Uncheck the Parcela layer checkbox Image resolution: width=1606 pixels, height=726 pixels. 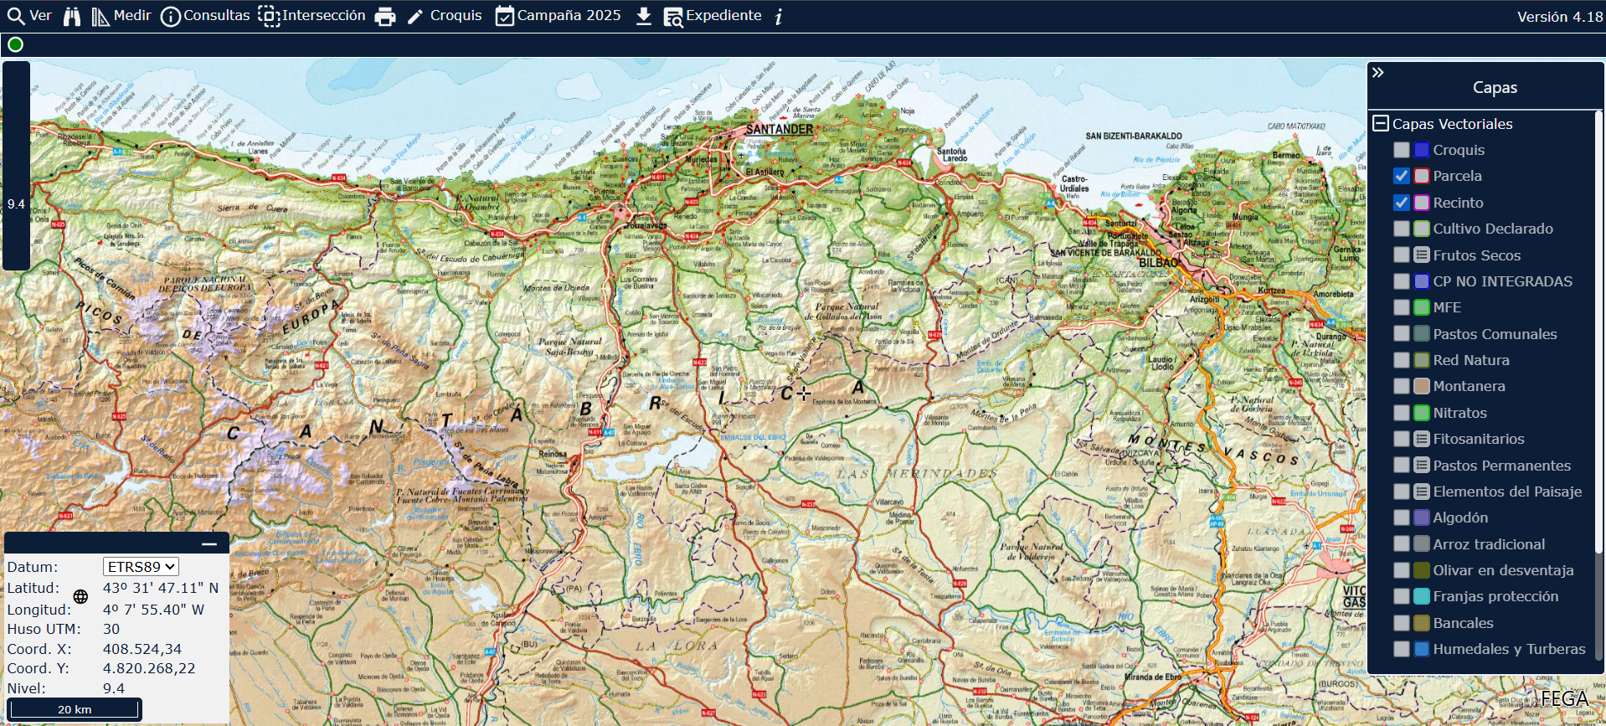tap(1401, 176)
